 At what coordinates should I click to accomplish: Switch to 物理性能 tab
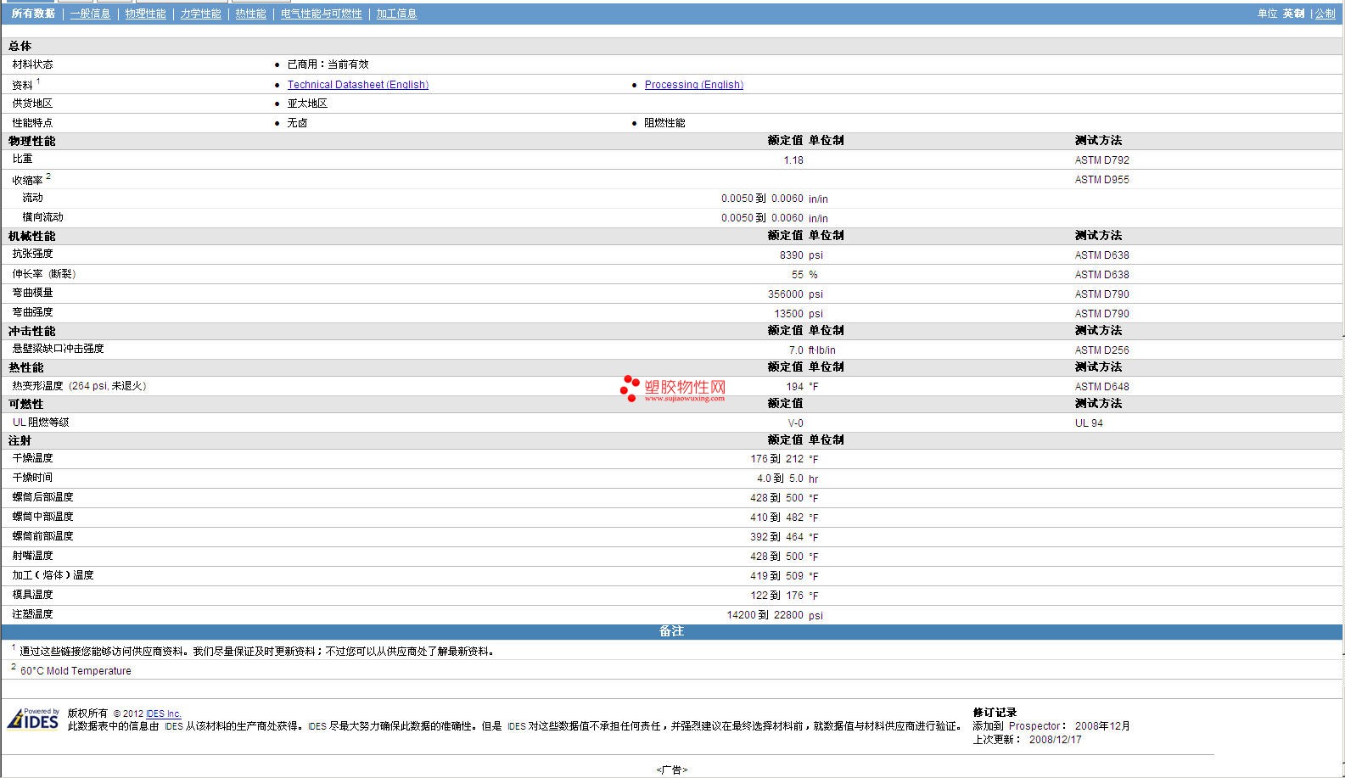145,14
